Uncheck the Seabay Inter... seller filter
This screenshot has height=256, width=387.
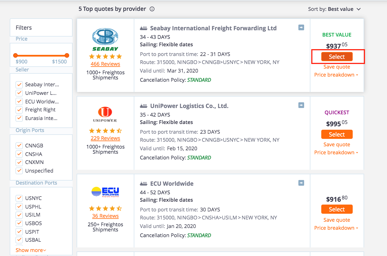19,85
